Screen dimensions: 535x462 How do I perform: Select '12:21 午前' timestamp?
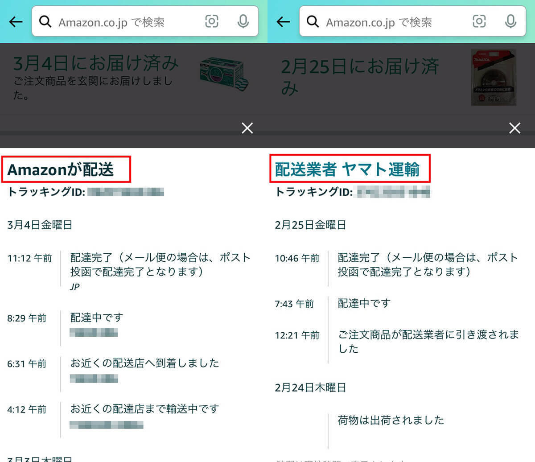tap(297, 335)
